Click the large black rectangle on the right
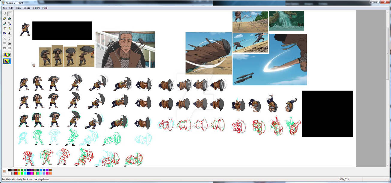 coord(327,114)
